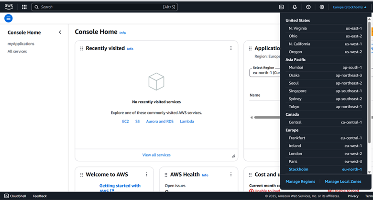Click the Asia Pacific group heading
The image size is (373, 200).
[x=296, y=59]
